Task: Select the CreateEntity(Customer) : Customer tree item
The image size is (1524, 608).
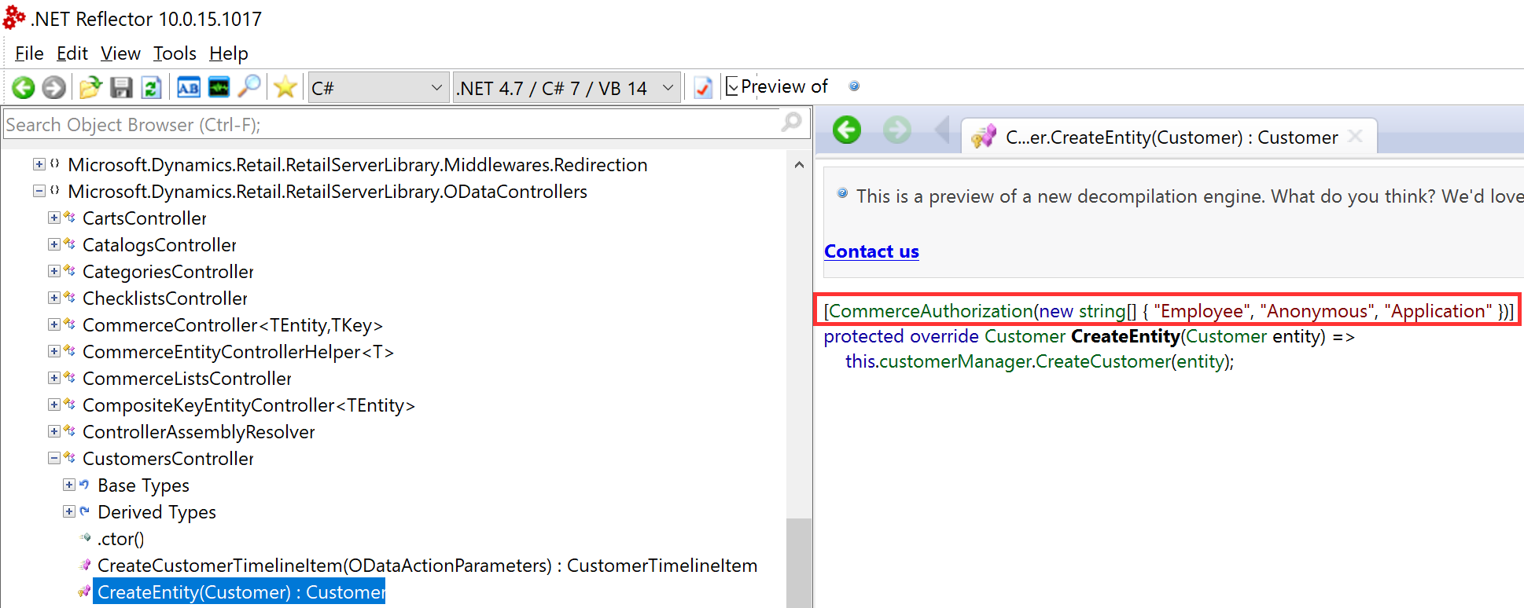Action: coord(240,592)
